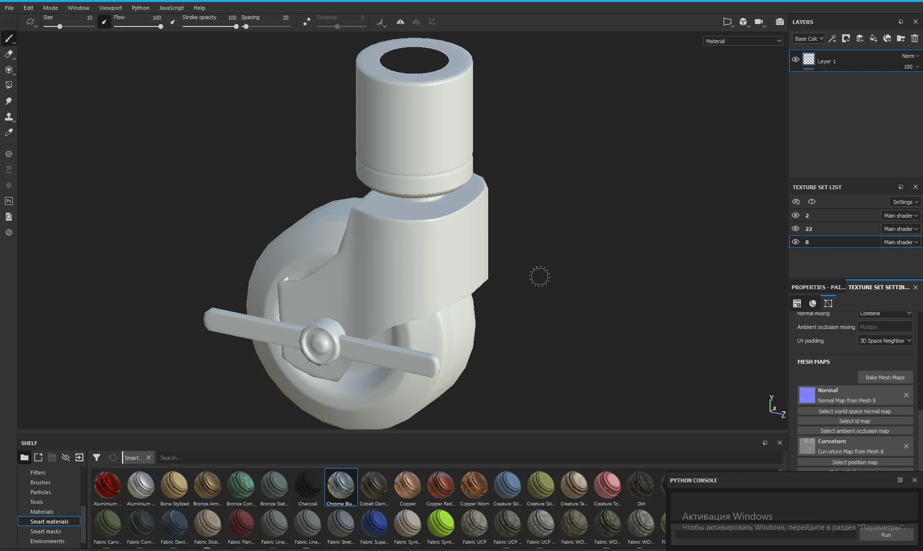Toggle visibility of texture set 22

(796, 228)
